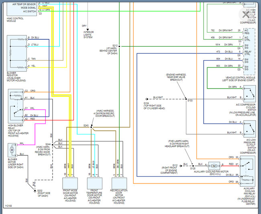The height and width of the screenshot is (214, 261).
Task: Select the high blower relay component box
Action: 16,106
